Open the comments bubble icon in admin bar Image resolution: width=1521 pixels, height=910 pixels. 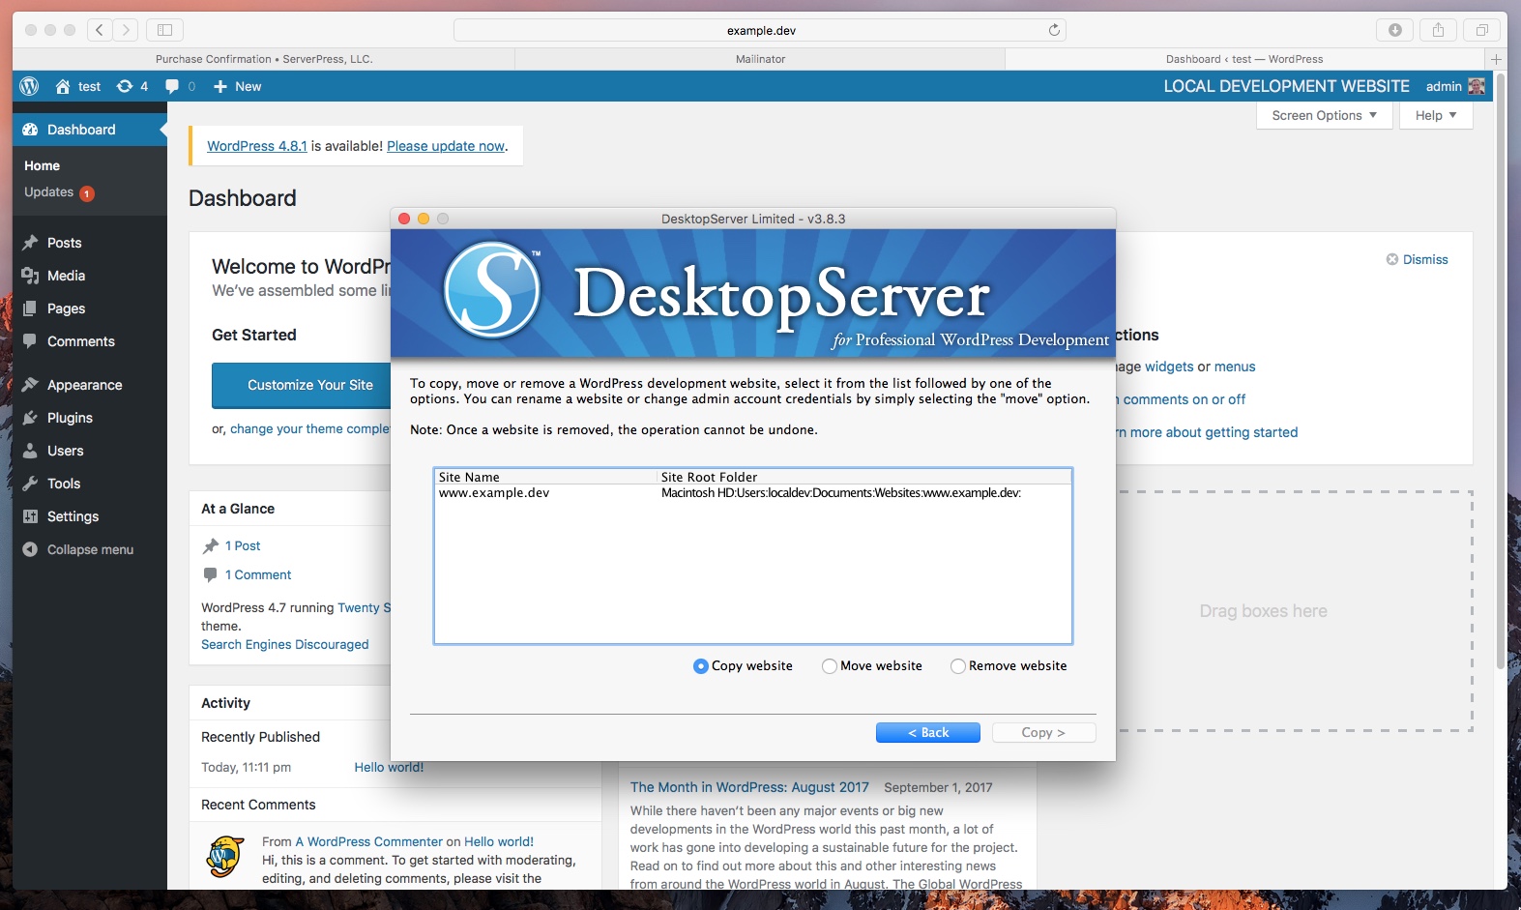click(172, 86)
